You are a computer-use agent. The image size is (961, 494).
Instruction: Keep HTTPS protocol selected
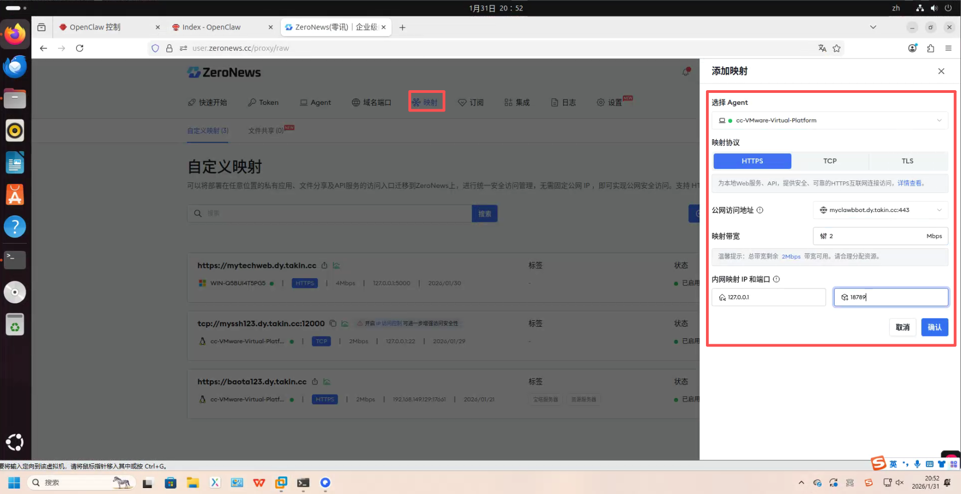click(x=752, y=161)
